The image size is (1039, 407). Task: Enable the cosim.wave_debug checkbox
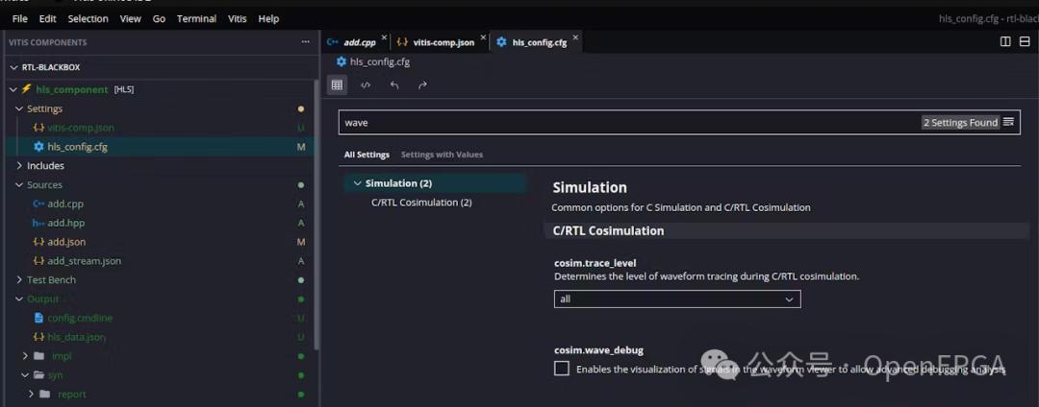point(562,369)
